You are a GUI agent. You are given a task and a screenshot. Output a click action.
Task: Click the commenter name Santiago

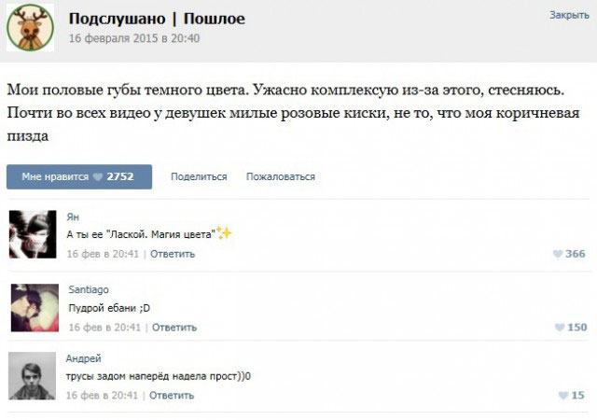(89, 290)
